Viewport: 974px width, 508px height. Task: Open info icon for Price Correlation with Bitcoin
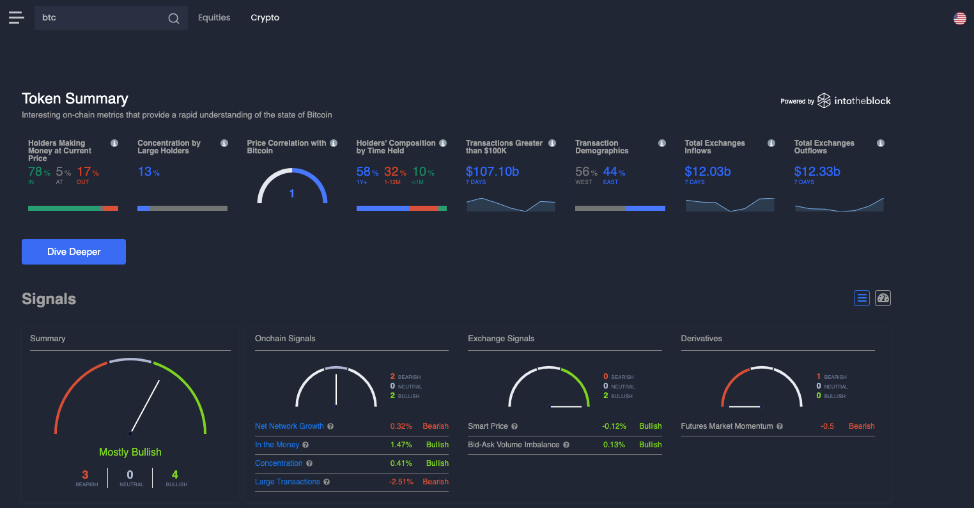point(333,143)
